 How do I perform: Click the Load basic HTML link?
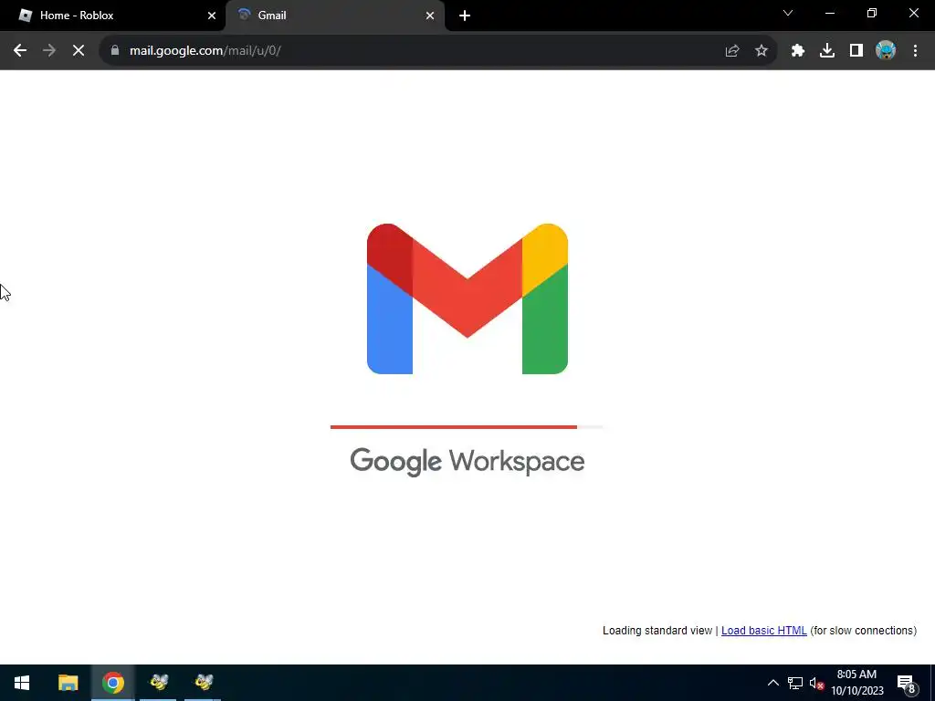coord(764,631)
